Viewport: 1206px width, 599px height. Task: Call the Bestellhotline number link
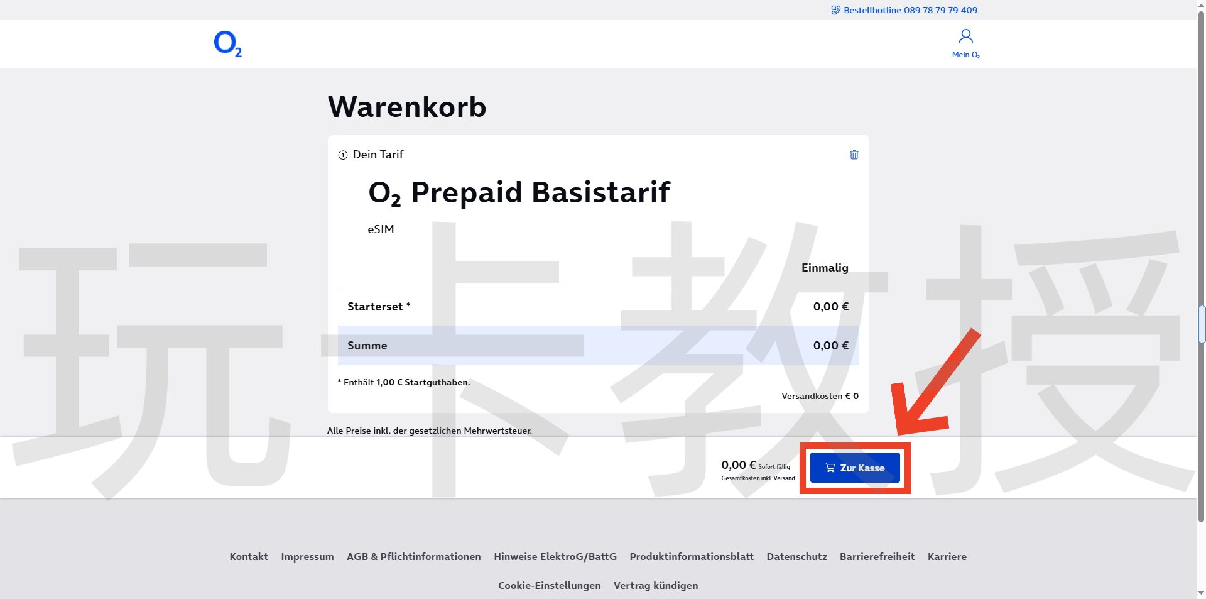910,10
